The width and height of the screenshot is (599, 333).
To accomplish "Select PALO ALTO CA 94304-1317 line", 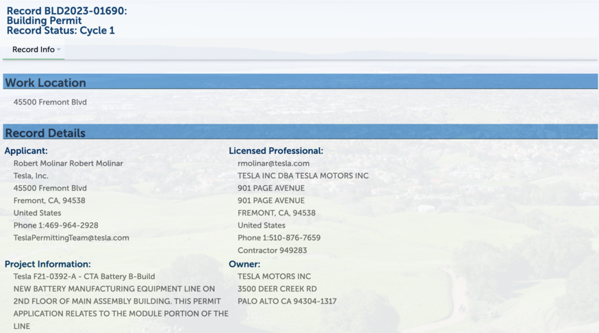I will point(288,302).
